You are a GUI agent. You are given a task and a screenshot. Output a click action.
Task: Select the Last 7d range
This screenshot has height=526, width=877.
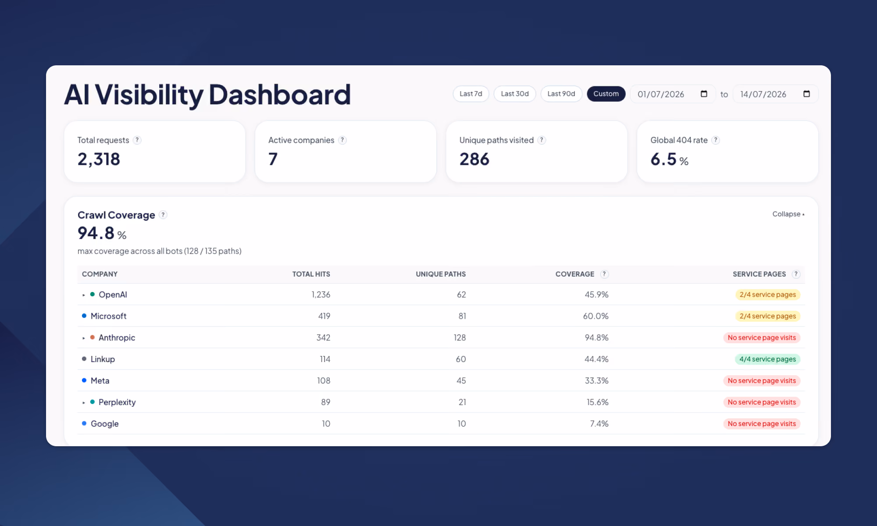(471, 94)
